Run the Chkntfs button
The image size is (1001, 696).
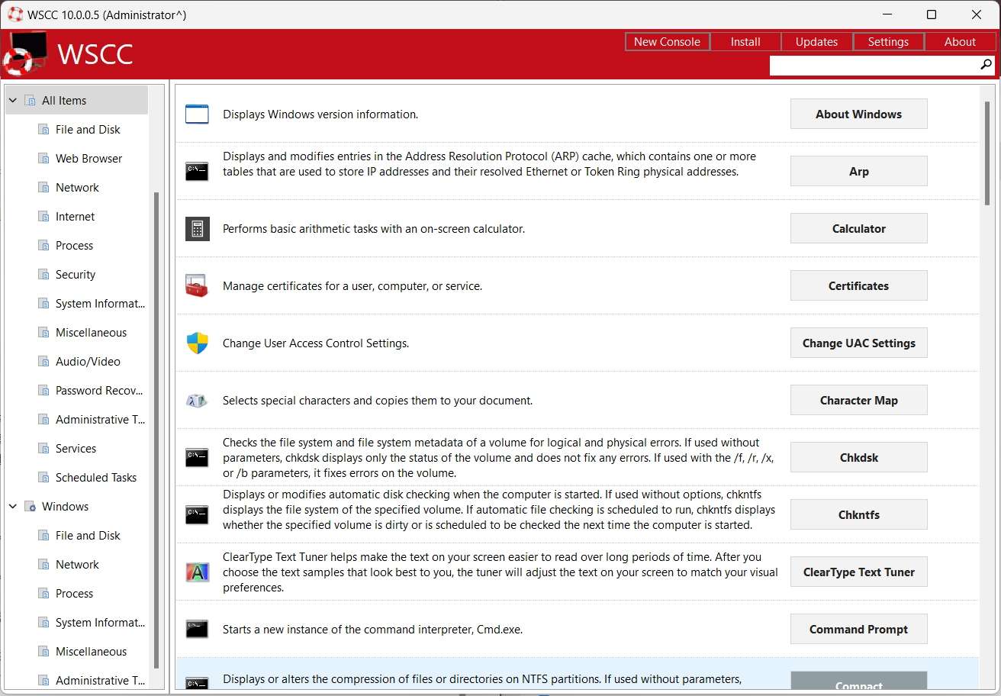[x=859, y=515]
